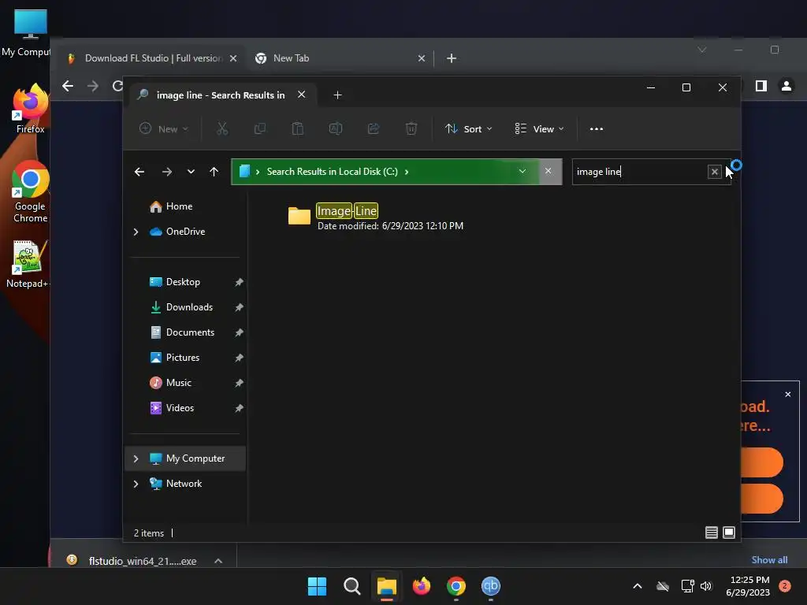Open Documents quick access folder
This screenshot has width=807, height=605.
(x=190, y=332)
